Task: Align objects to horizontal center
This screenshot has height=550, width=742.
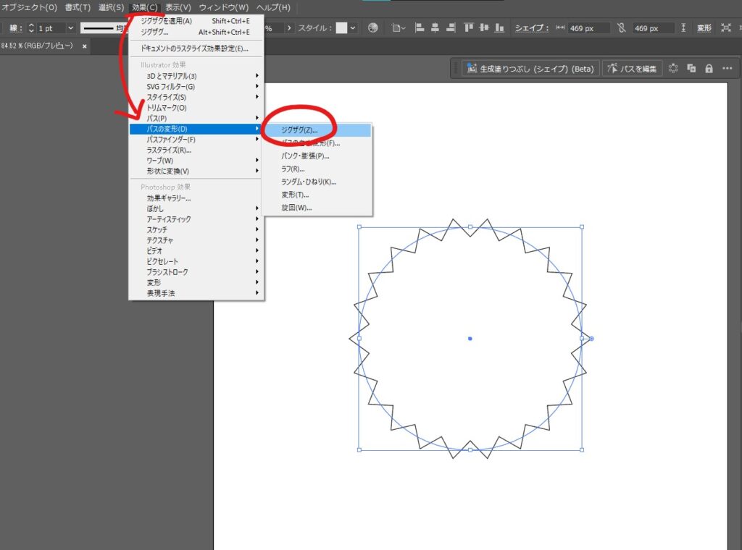Action: [435, 28]
